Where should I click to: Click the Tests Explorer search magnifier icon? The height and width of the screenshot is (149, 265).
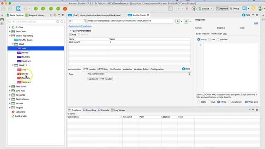(58, 22)
